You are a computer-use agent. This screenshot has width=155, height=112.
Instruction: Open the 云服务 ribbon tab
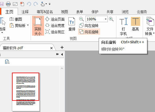(142, 12)
